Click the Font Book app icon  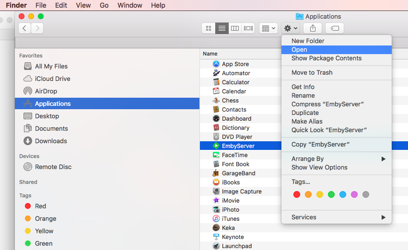click(x=216, y=164)
